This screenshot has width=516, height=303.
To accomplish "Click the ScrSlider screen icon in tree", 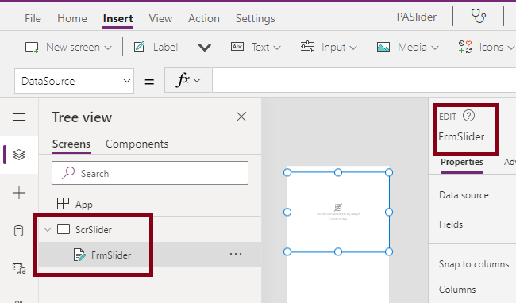I will [64, 229].
